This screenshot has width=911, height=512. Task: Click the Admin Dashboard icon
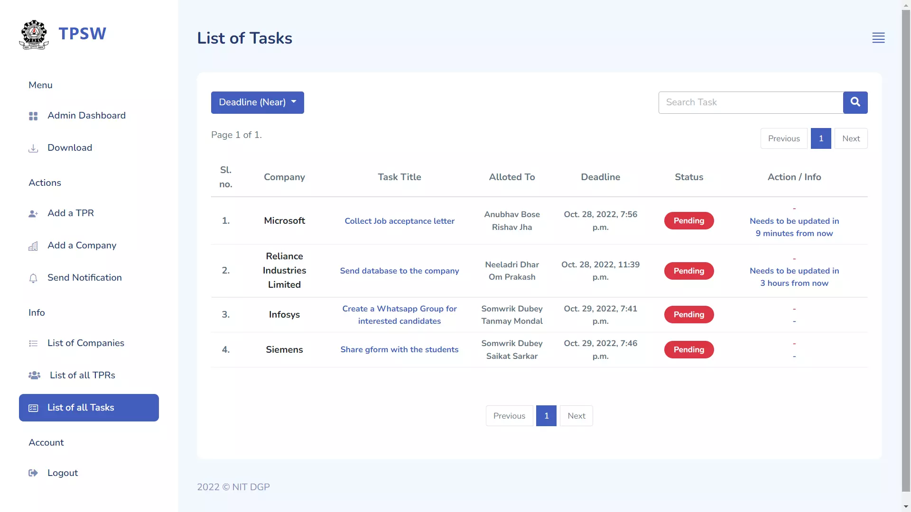click(x=33, y=116)
